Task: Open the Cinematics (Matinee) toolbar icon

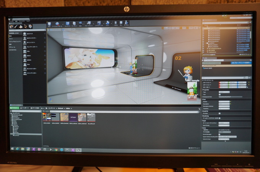Action: (99, 24)
